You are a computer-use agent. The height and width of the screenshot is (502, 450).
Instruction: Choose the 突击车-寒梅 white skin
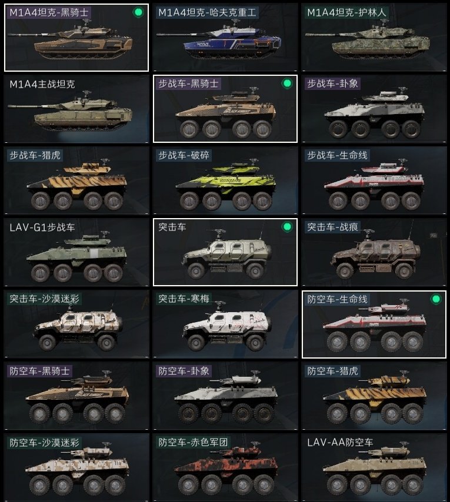pyautogui.click(x=225, y=324)
